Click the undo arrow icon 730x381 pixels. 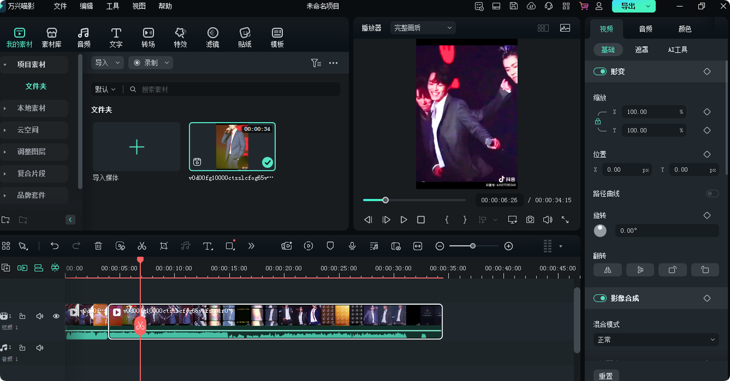(x=55, y=246)
